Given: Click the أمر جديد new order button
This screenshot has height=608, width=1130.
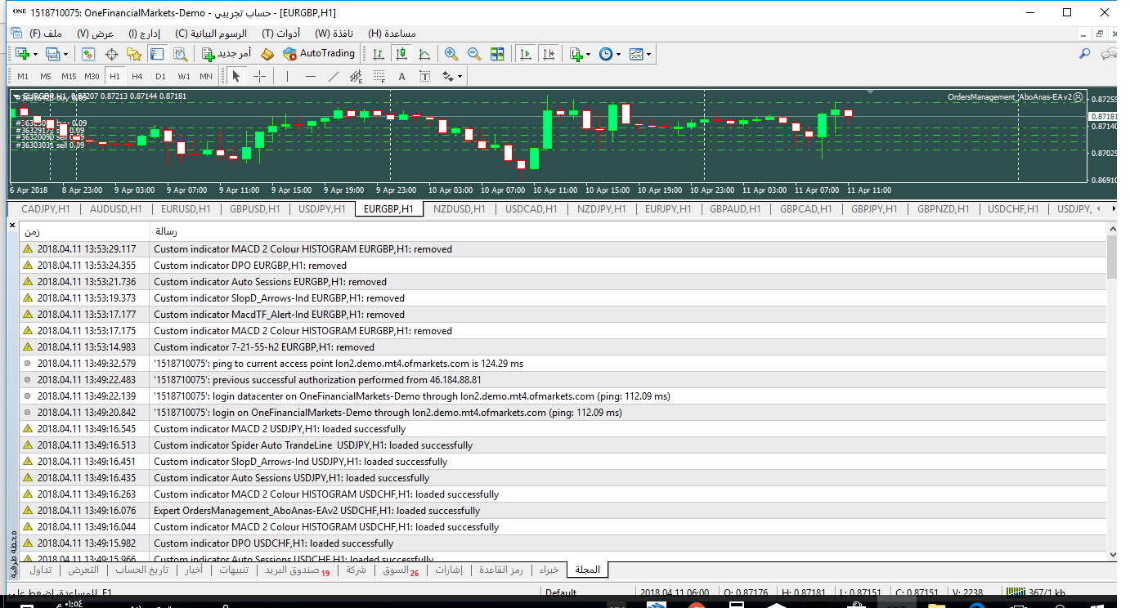Looking at the screenshot, I should point(226,54).
